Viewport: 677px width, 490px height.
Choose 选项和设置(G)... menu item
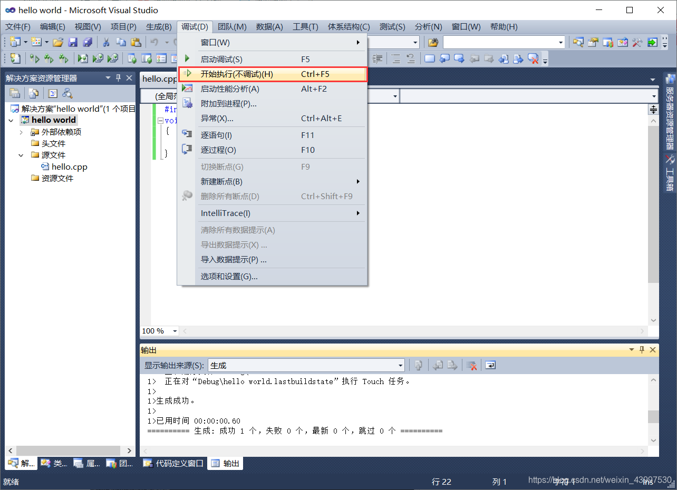click(x=273, y=277)
